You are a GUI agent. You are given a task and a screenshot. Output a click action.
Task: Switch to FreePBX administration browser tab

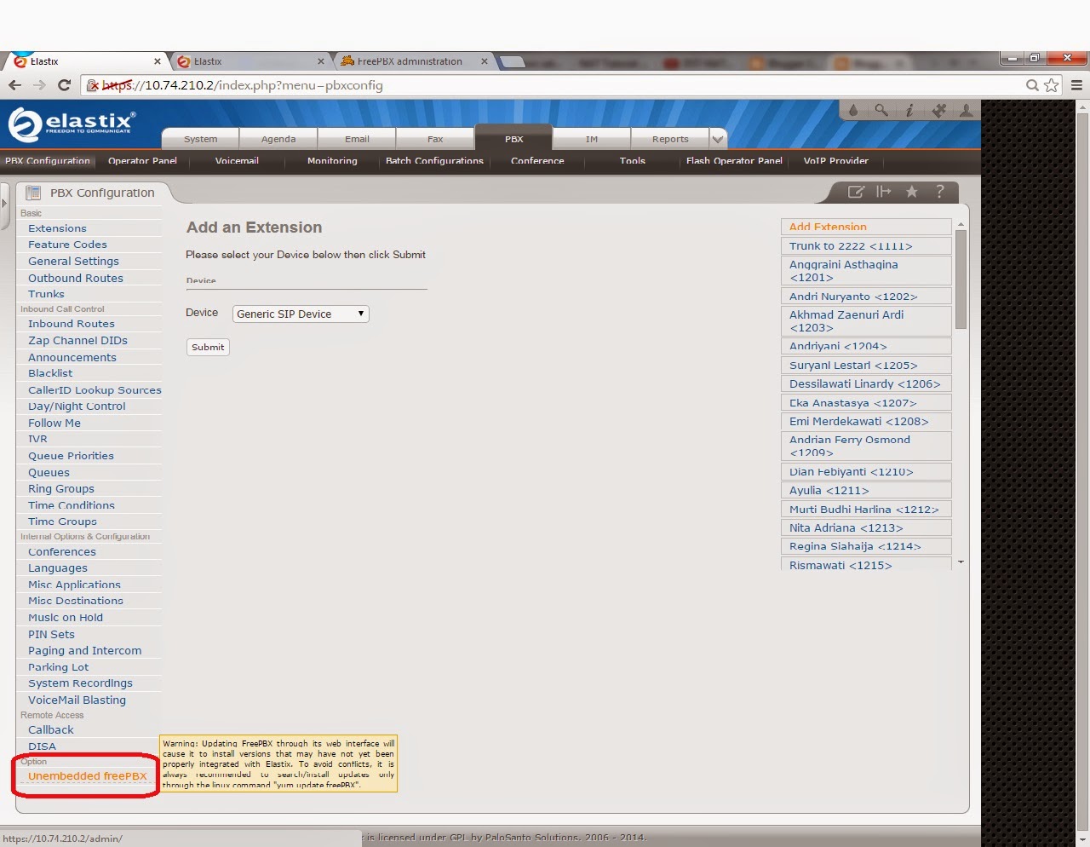413,61
